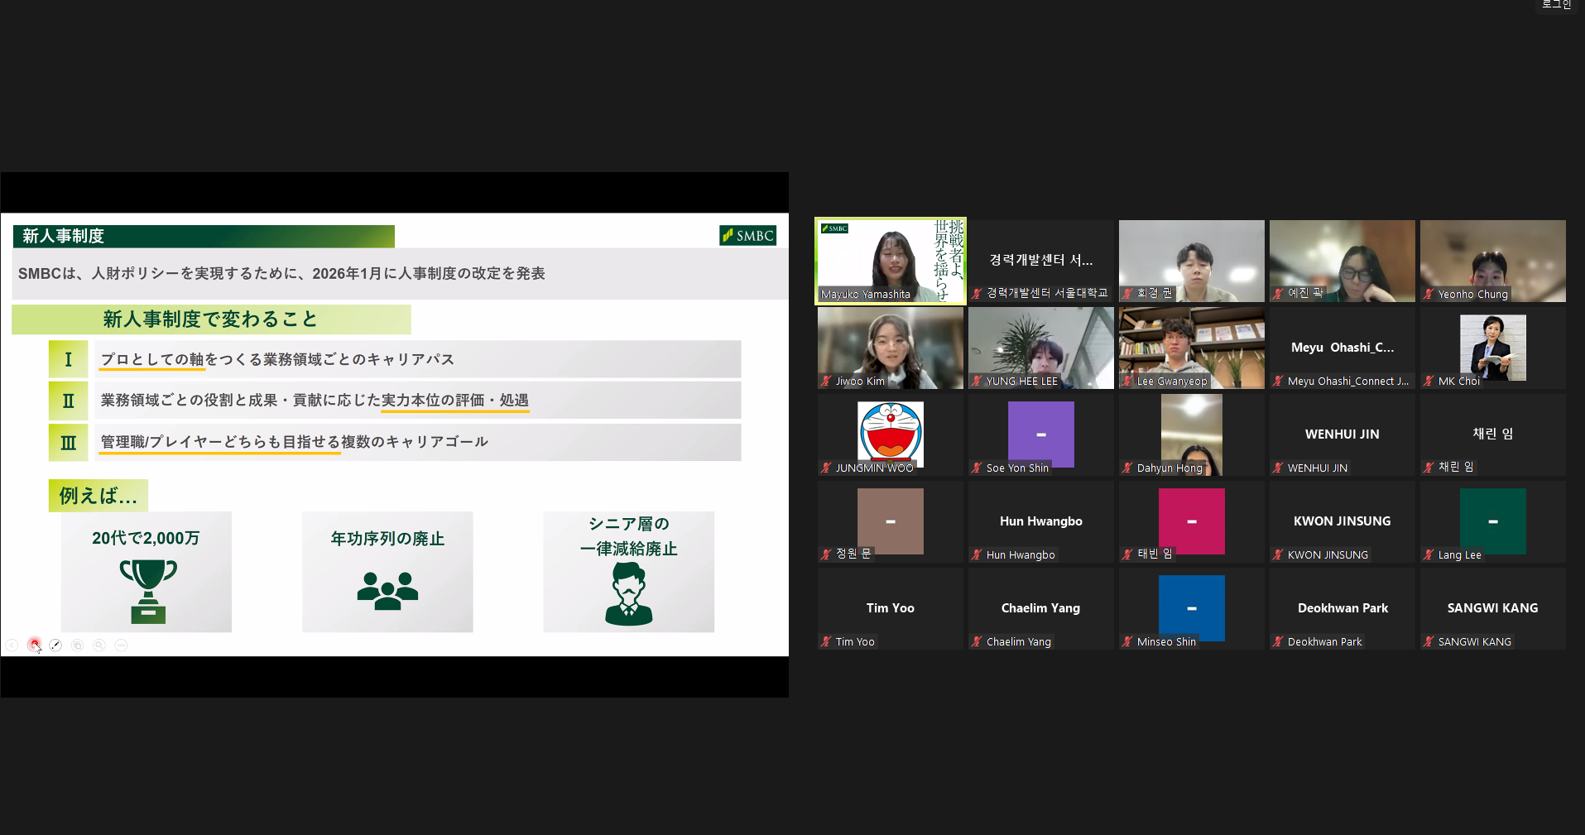This screenshot has height=835, width=1585.
Task: Click muted mic icon next to KWON JINSUNG label
Action: click(x=1279, y=554)
